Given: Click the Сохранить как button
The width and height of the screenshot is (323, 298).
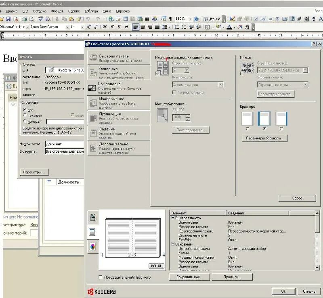Looking at the screenshot, I should coord(189,277).
